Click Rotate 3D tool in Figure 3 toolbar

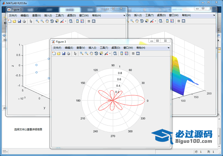(x=96, y=54)
